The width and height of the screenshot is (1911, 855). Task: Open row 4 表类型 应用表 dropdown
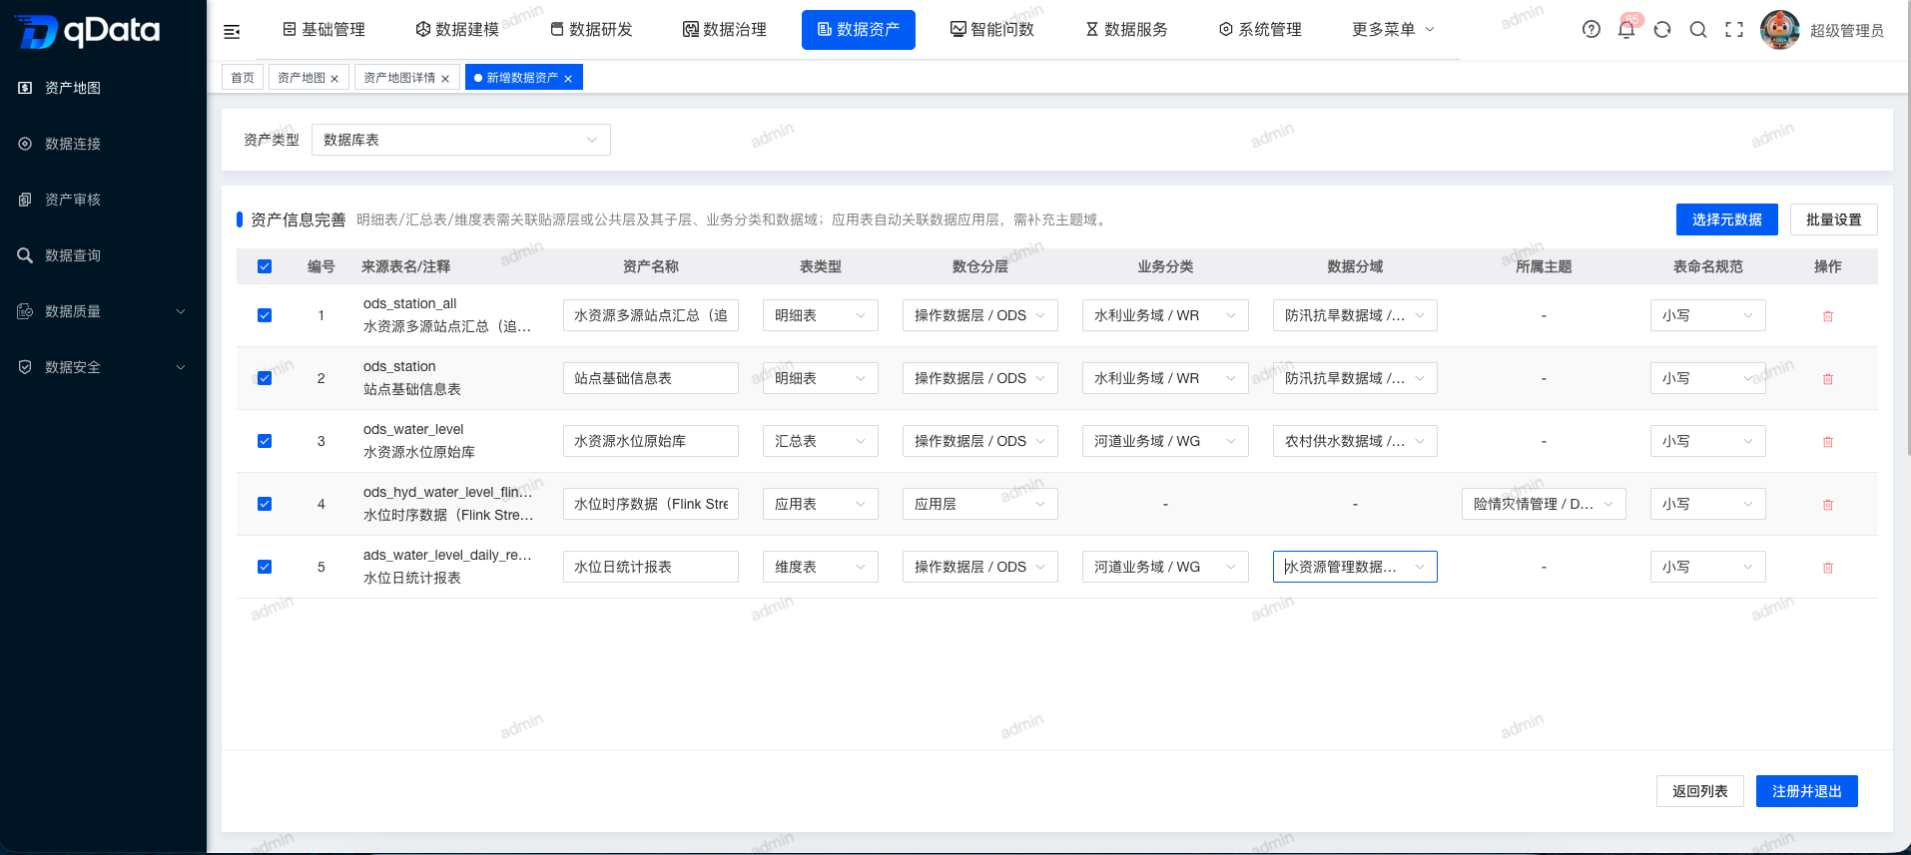(x=821, y=504)
